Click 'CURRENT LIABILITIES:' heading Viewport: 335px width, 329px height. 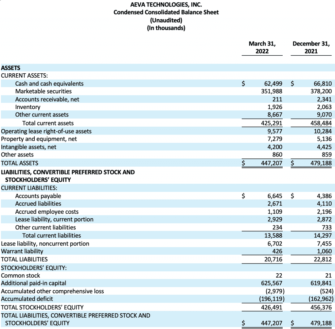29,188
